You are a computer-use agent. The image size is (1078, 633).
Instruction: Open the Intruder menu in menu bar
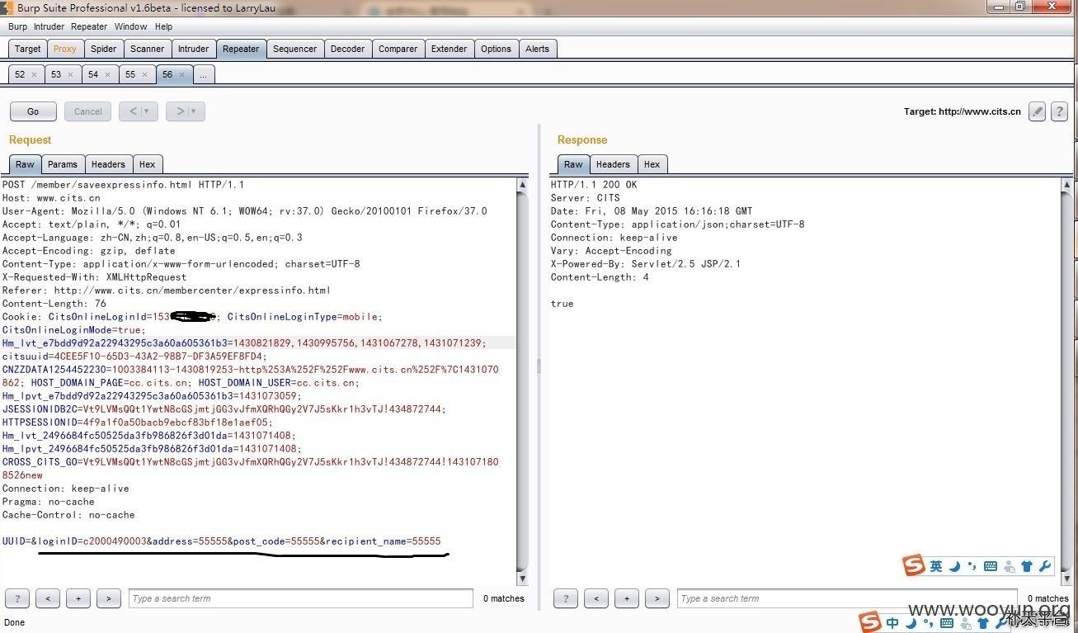(x=49, y=26)
